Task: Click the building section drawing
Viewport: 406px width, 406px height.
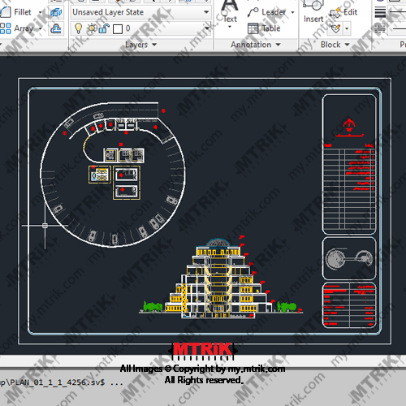Action: 221,279
